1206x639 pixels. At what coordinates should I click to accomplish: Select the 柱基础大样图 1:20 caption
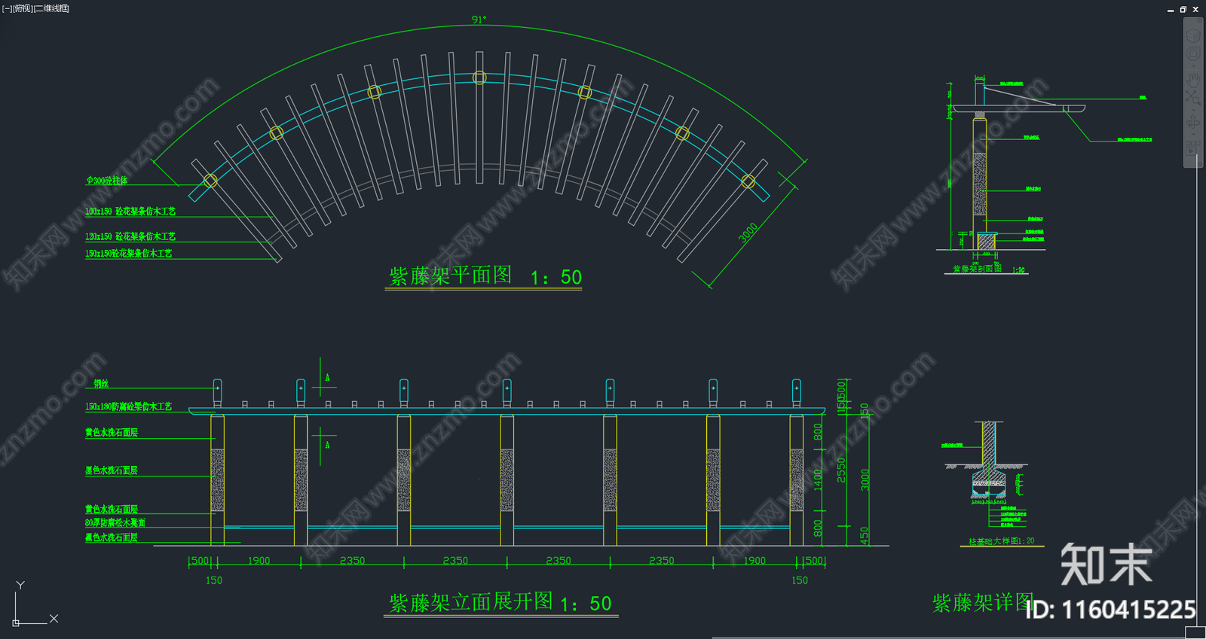coord(1001,541)
